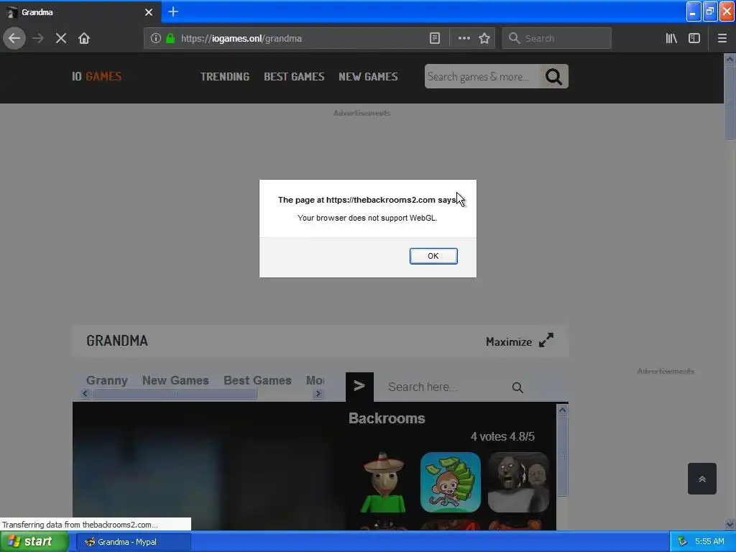Image resolution: width=736 pixels, height=552 pixels.
Task: Click the left arrow of the tabs horizontal scrollbar
Action: 85,393
